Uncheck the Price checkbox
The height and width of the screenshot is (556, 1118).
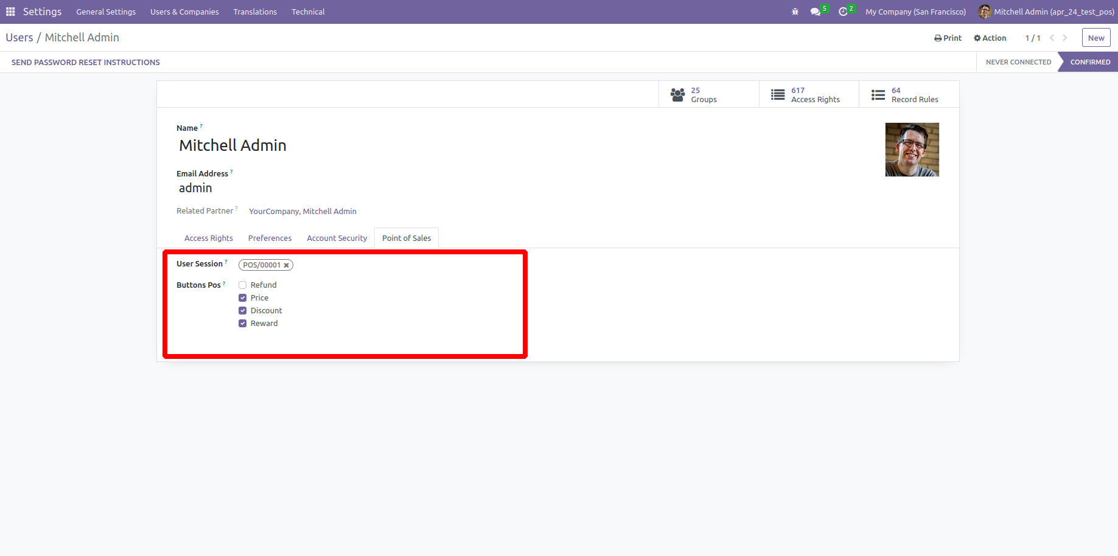point(243,298)
